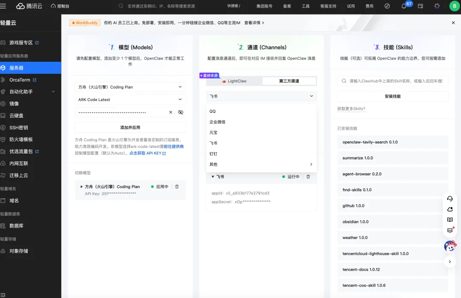The width and height of the screenshot is (461, 298).
Task: Click the 添加并应用 button
Action: pyautogui.click(x=130, y=127)
